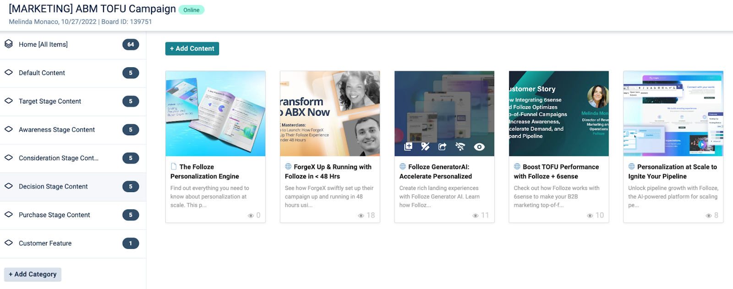Open the Personalization at Scale thumbnail

tap(673, 113)
